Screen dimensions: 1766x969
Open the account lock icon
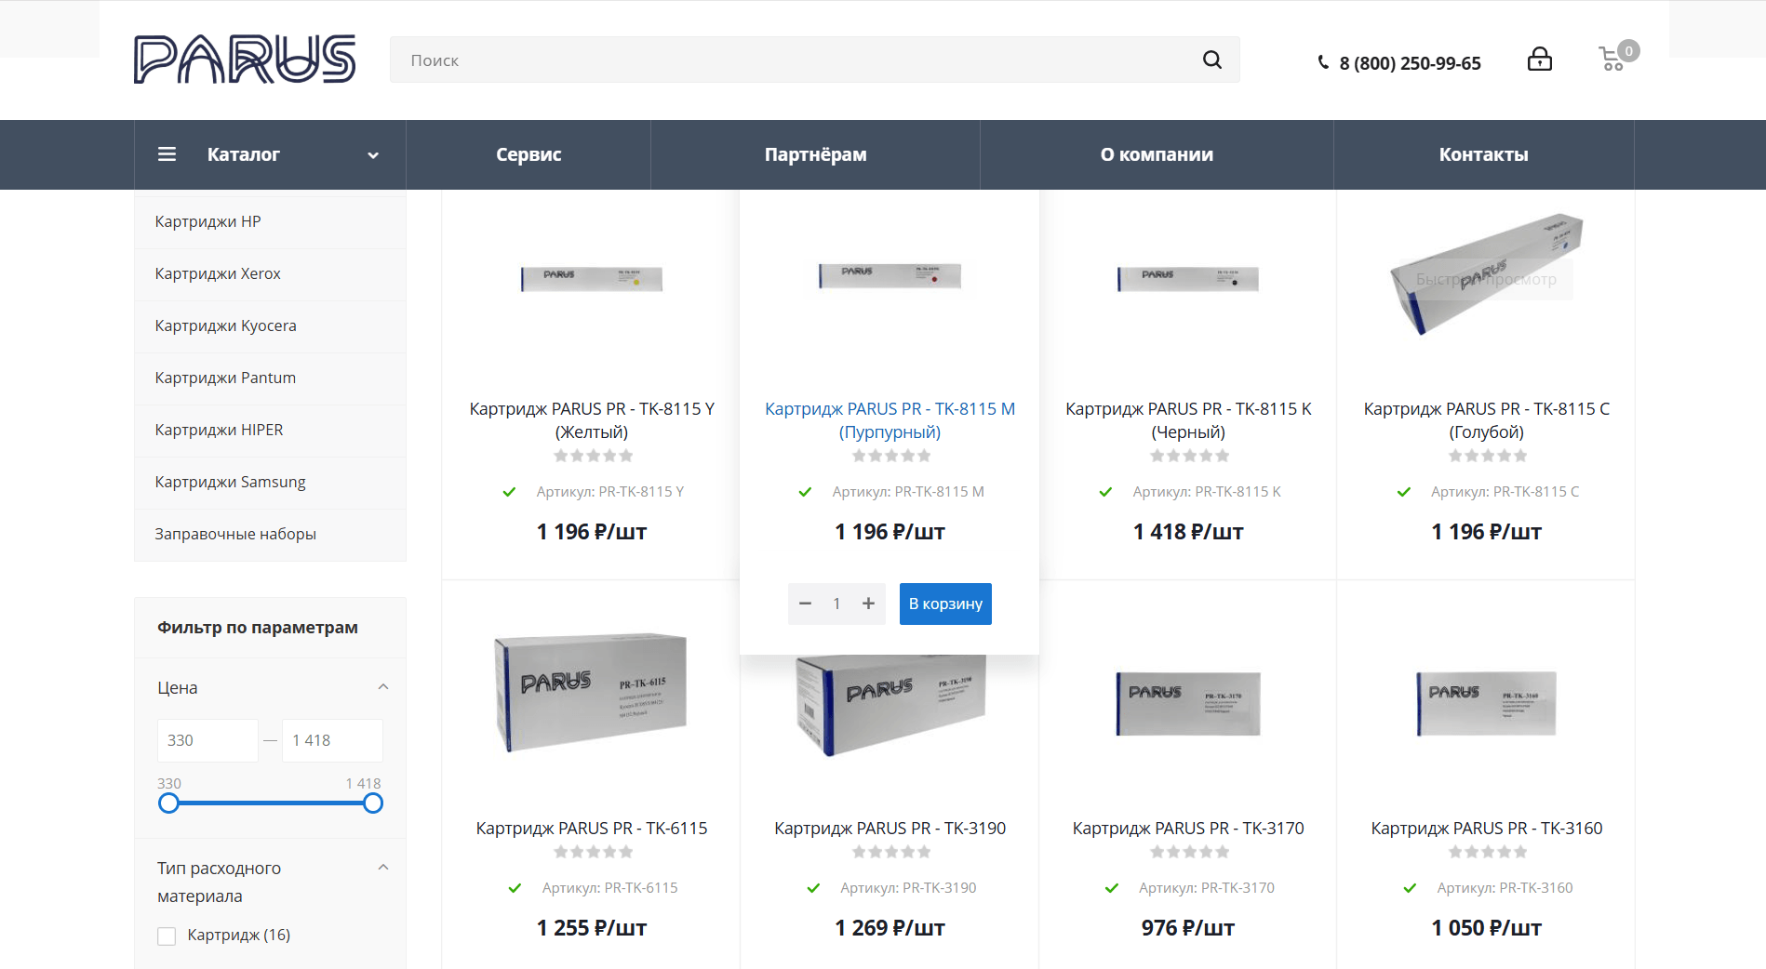[1539, 60]
